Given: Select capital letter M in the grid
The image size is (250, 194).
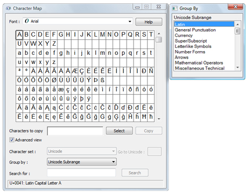Looking at the screenshot, I should tap(102, 35).
